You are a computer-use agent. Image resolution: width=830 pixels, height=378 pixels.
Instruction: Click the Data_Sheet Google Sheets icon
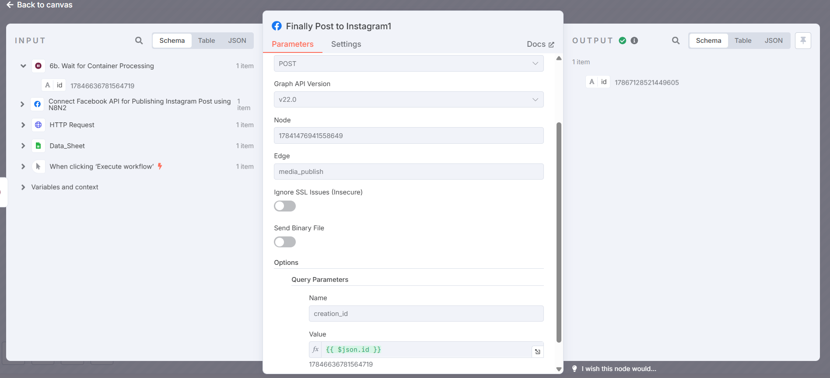(x=39, y=146)
